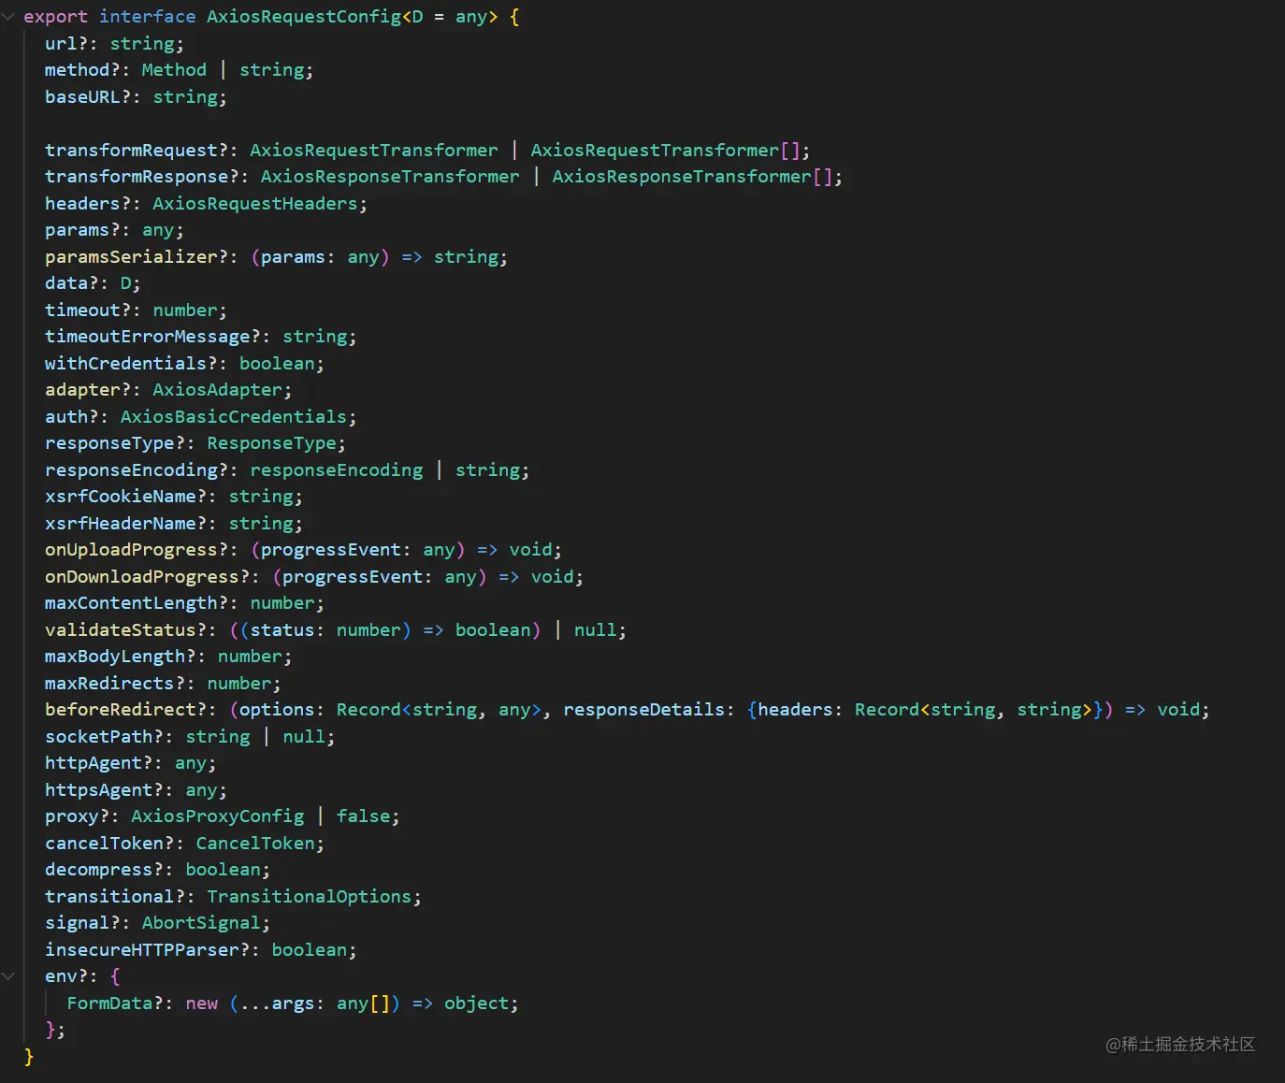Viewport: 1285px width, 1083px height.
Task: Click the AxiosAdapter type
Action: coord(217,390)
